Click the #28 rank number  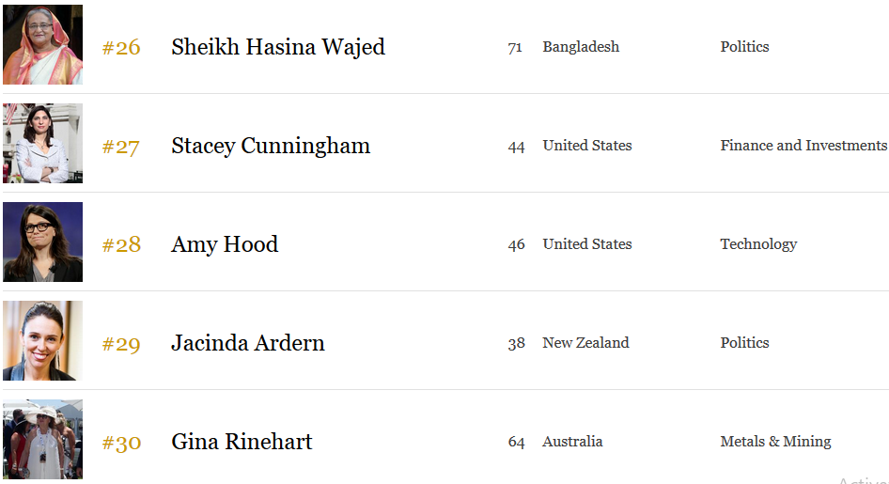pos(121,245)
